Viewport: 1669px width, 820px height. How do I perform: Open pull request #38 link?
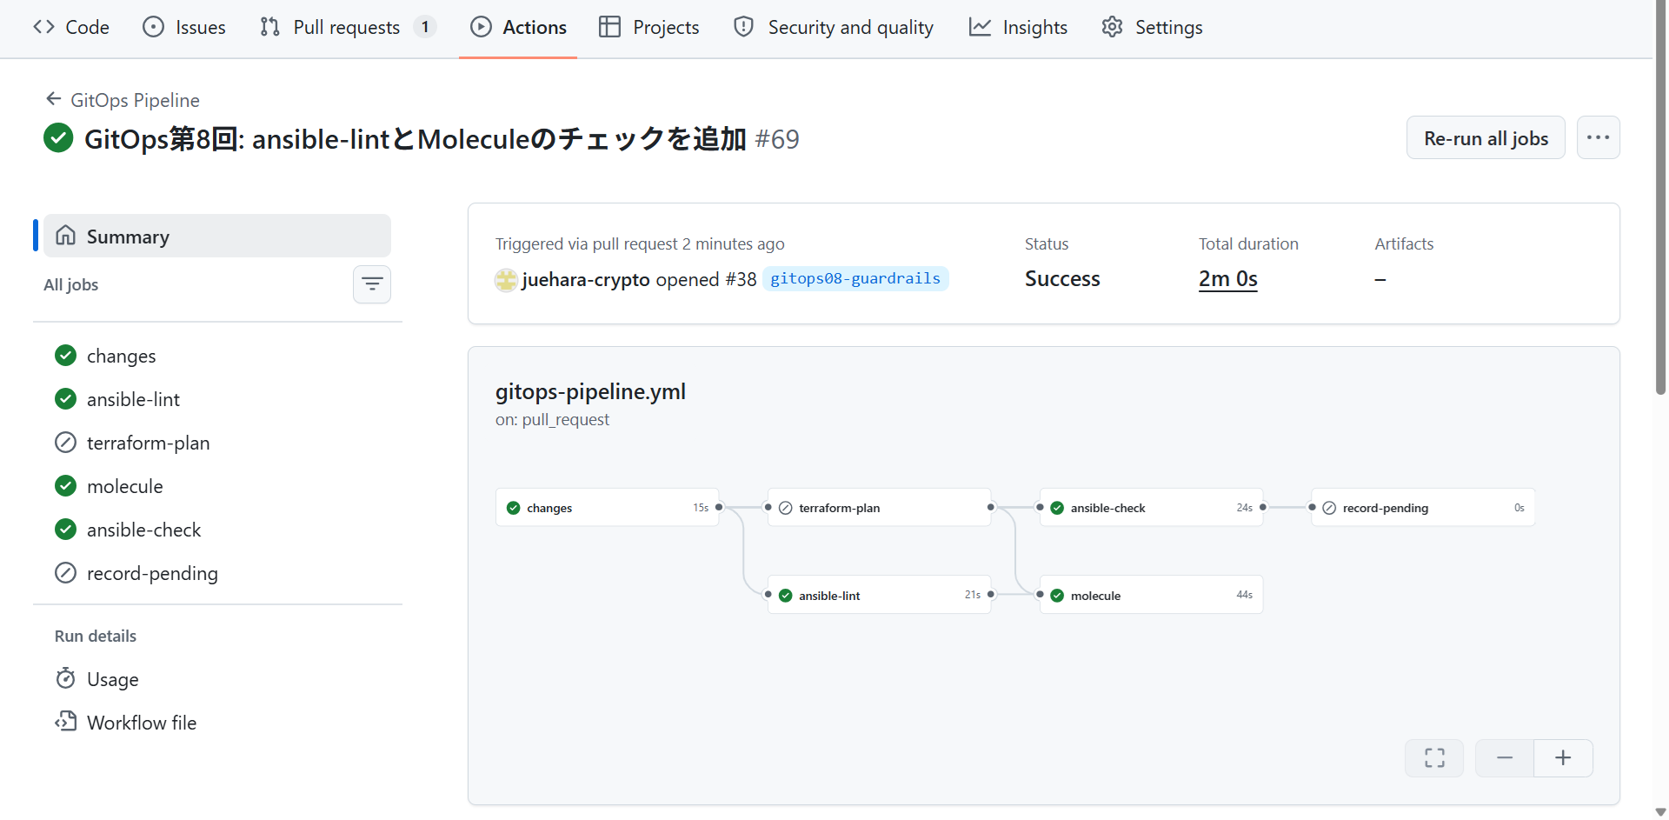[x=741, y=279]
